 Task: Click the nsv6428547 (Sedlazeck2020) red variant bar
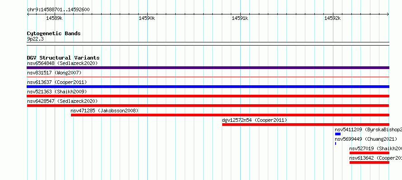[x=208, y=106]
